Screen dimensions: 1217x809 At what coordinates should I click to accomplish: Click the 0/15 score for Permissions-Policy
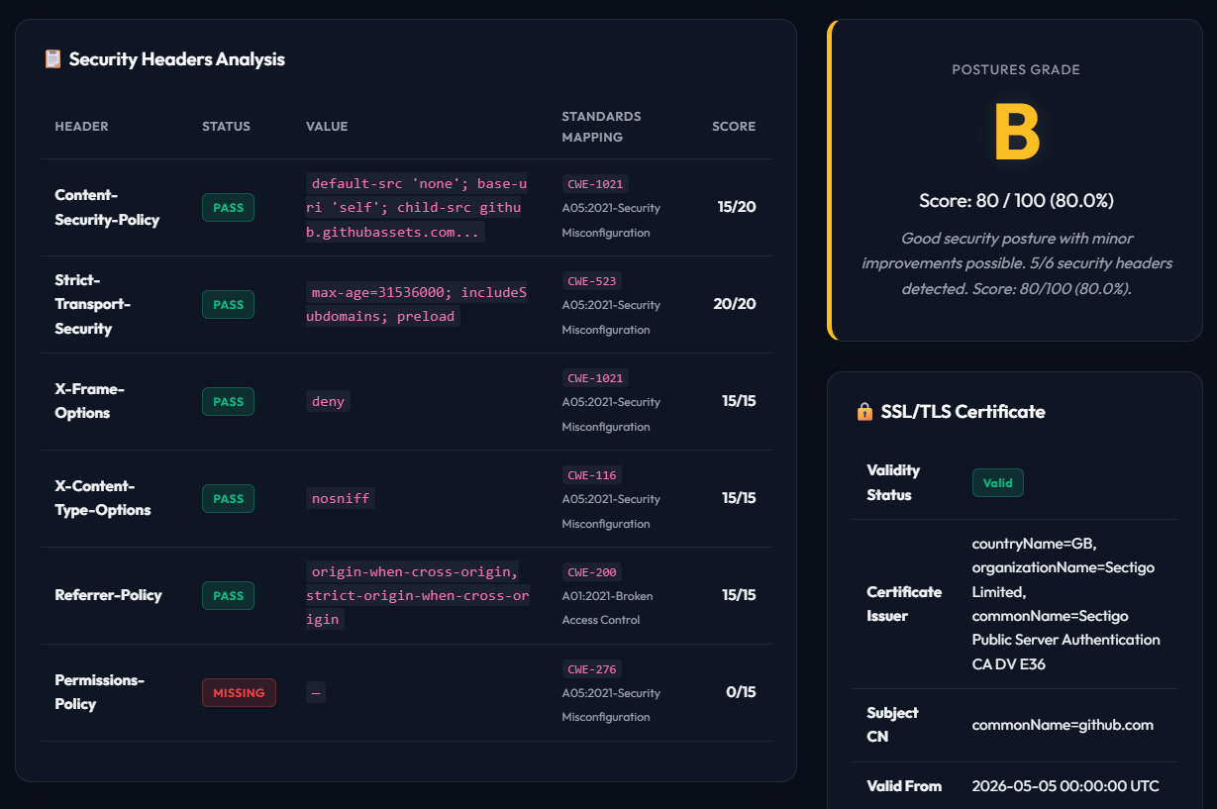(x=741, y=692)
